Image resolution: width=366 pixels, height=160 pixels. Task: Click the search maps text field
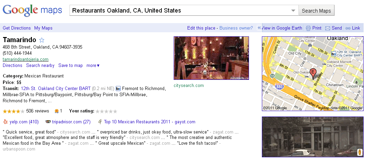180,11
